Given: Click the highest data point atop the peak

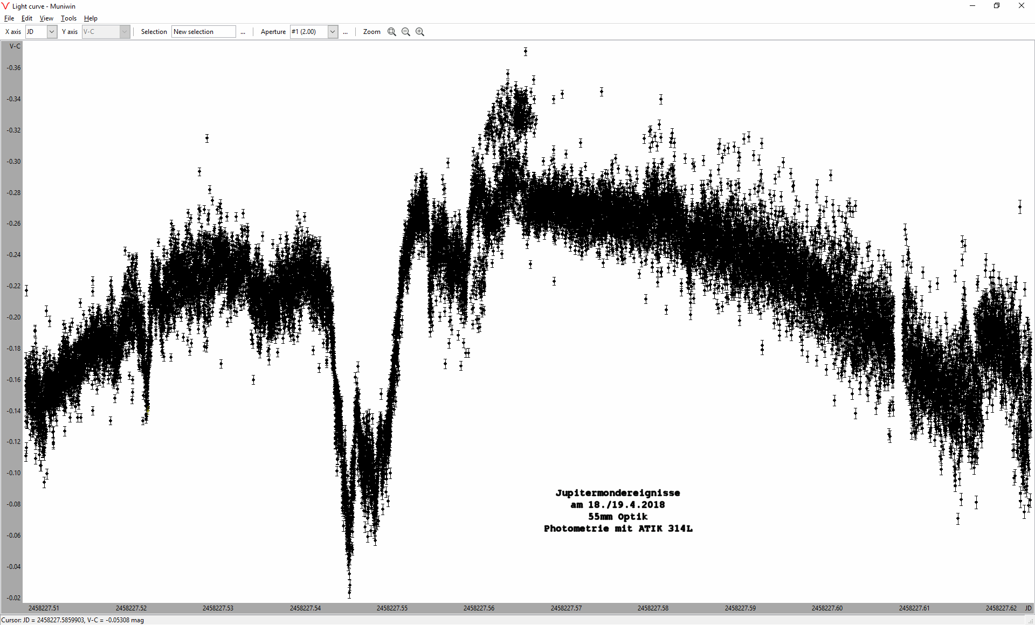Looking at the screenshot, I should coord(526,52).
